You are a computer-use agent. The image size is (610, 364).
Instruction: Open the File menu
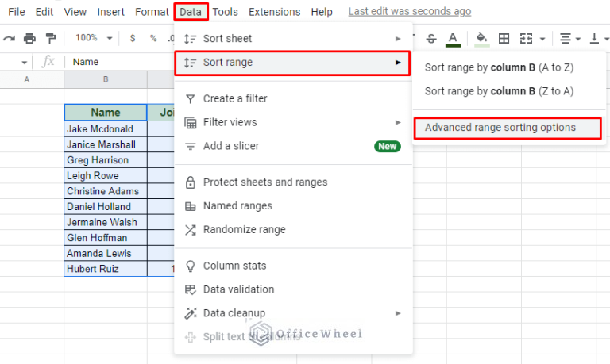point(17,12)
